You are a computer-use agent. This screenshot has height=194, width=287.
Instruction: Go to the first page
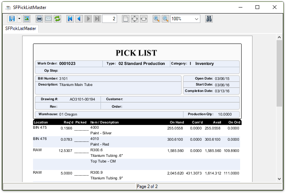70,19
